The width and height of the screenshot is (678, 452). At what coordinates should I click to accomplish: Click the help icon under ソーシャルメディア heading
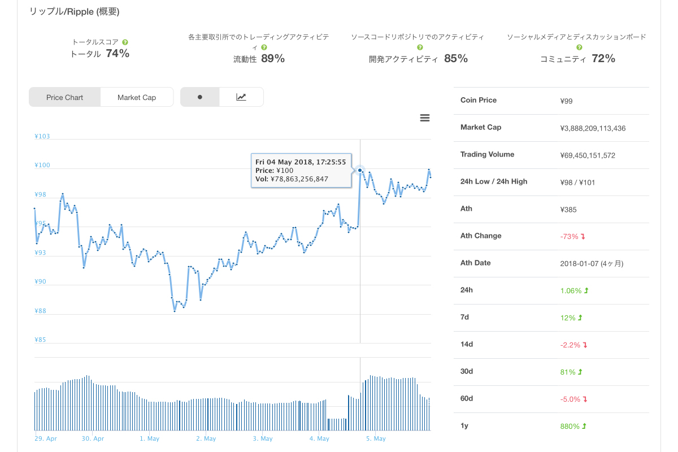tap(576, 48)
